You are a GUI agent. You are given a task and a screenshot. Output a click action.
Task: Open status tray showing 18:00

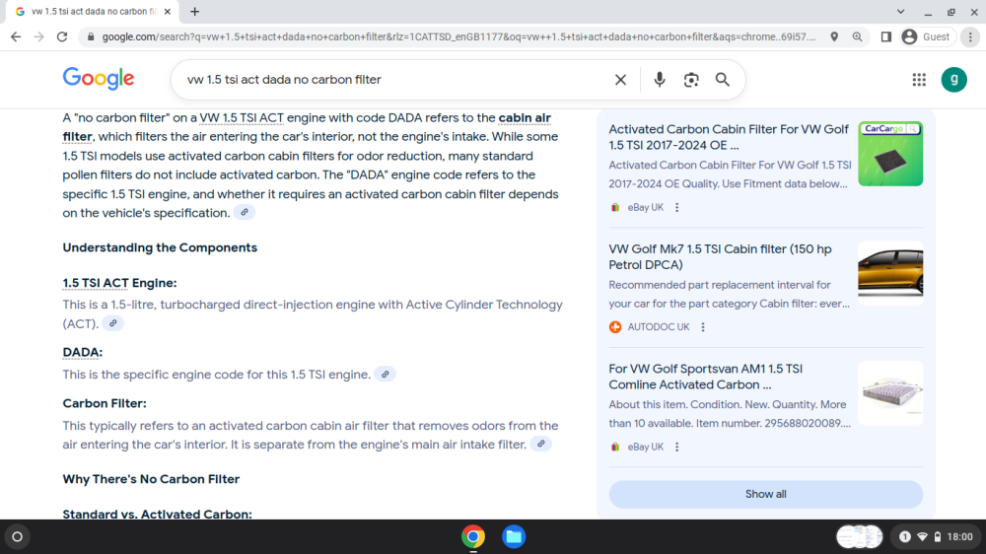pos(937,537)
